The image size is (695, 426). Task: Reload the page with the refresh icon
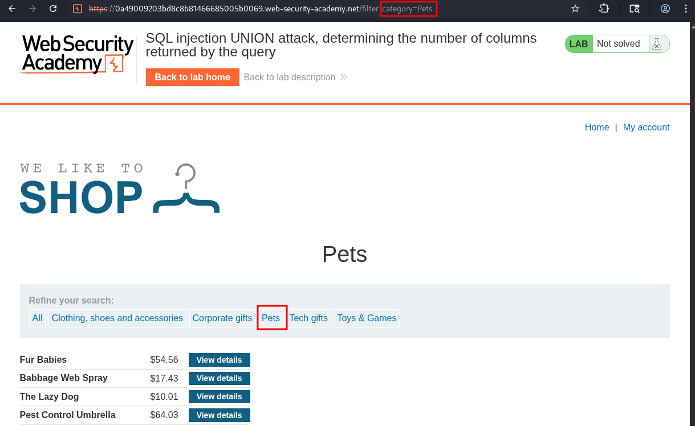(53, 9)
